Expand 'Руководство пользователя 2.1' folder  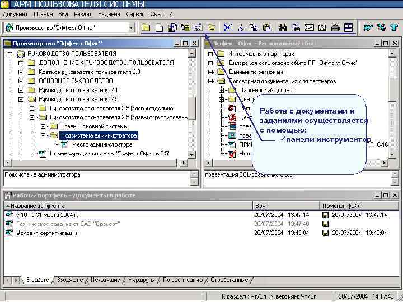(21, 90)
